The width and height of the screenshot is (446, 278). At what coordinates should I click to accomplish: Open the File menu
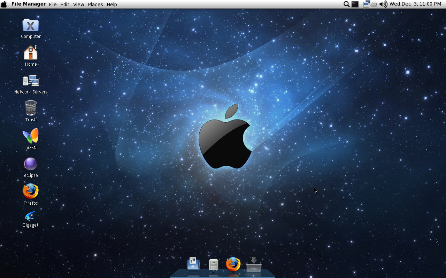53,5
